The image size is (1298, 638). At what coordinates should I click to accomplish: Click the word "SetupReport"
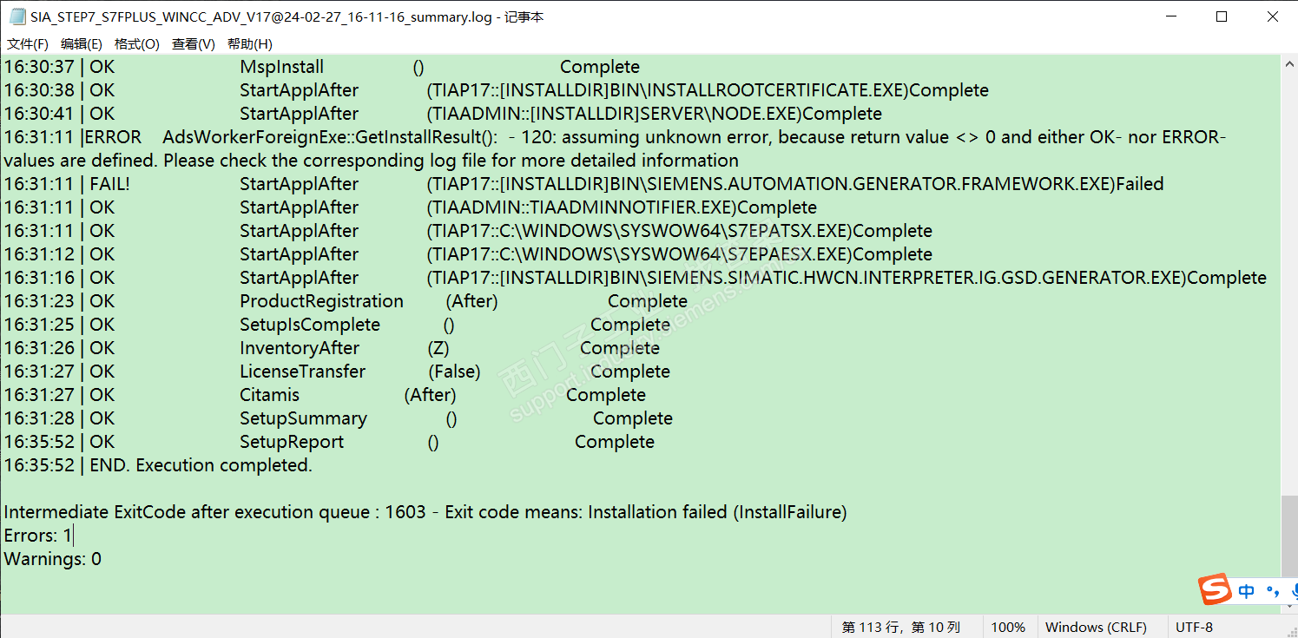(292, 442)
